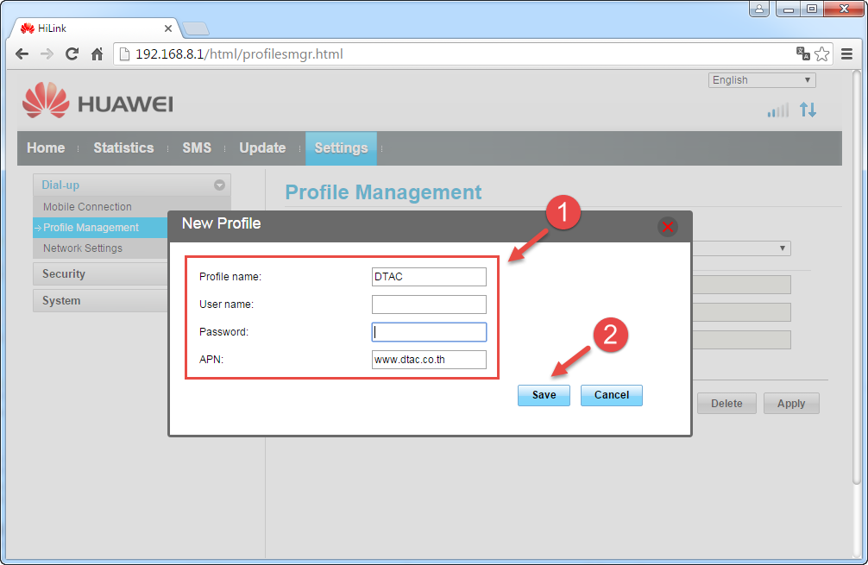Screen dimensions: 868x565
Task: Open the English language dropdown
Action: pyautogui.click(x=762, y=80)
